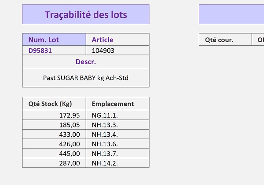Click article number 104903 cell
This screenshot has height=185, width=264.
(117, 50)
